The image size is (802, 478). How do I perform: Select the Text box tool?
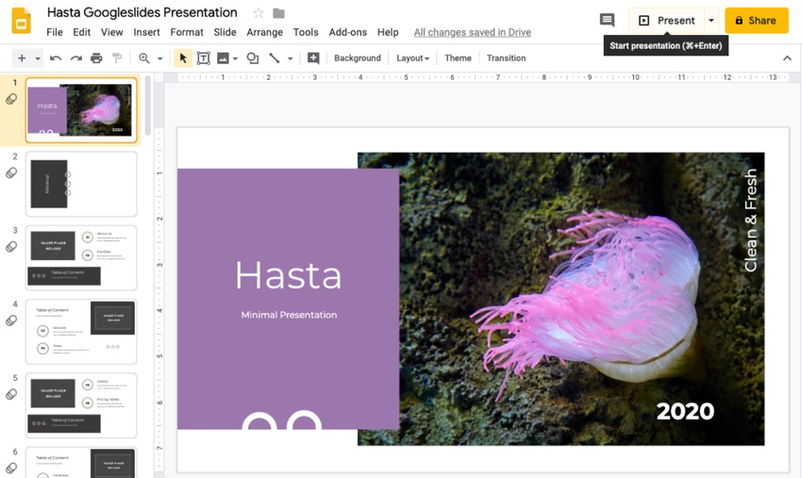click(204, 58)
